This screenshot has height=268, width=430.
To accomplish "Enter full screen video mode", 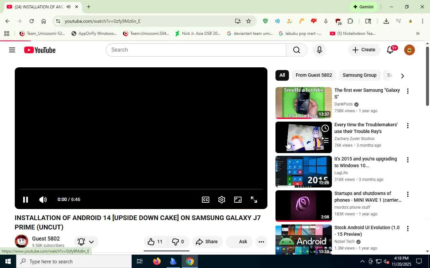I will [x=254, y=200].
